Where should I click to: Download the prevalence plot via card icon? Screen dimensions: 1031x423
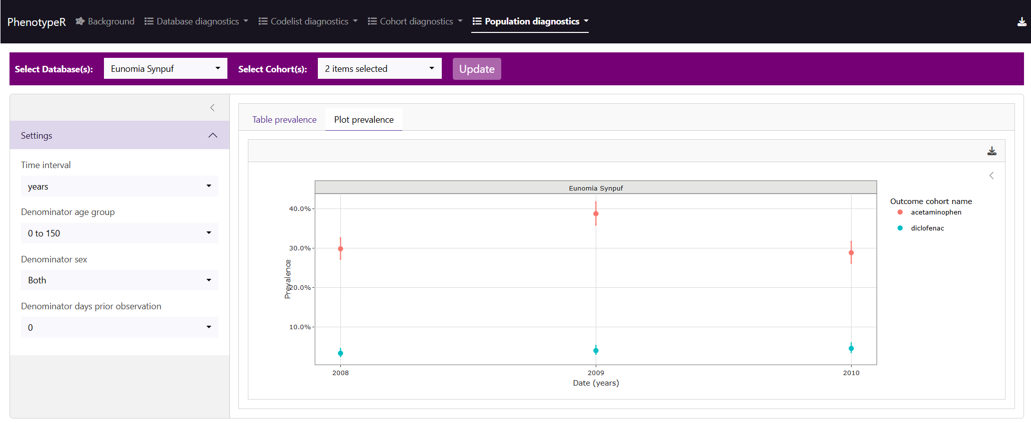(992, 151)
